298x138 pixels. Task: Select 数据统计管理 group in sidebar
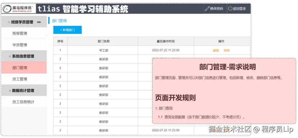pos(24,91)
